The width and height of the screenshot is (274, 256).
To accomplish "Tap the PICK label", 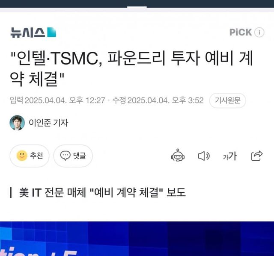I will coord(241,32).
